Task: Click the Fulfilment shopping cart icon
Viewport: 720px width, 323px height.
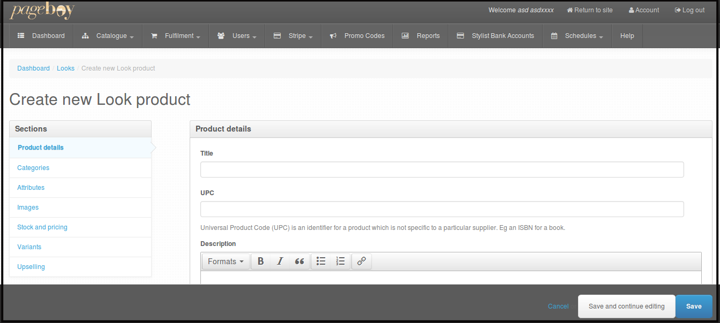Action: tap(154, 36)
